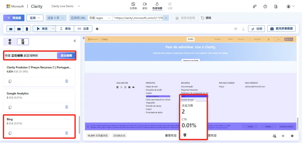Open the 录制 recordings tab
302x143 pixels.
(x=145, y=6)
